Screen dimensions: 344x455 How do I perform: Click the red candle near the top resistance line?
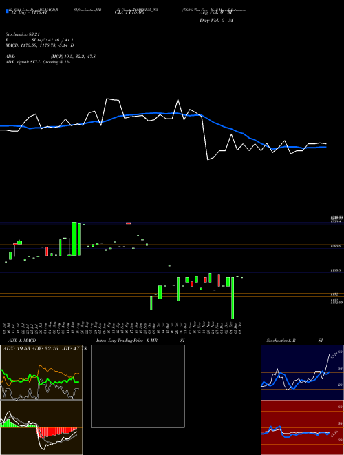click(128, 223)
